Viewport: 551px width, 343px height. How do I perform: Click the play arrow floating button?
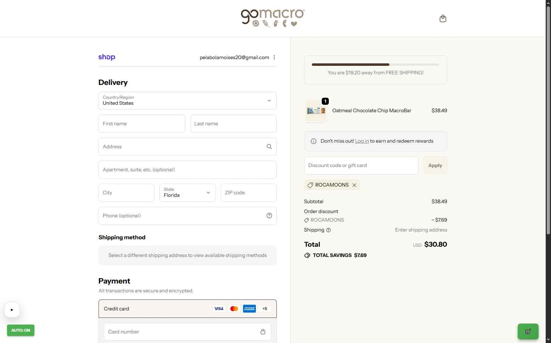[x=12, y=310]
